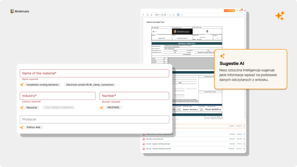Click the orange search icon in header
The width and height of the screenshot is (297, 167).
(x=236, y=10)
